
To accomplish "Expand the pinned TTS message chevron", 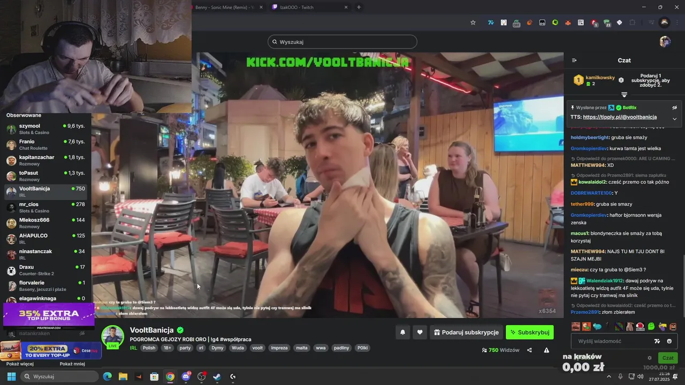I will tap(675, 118).
